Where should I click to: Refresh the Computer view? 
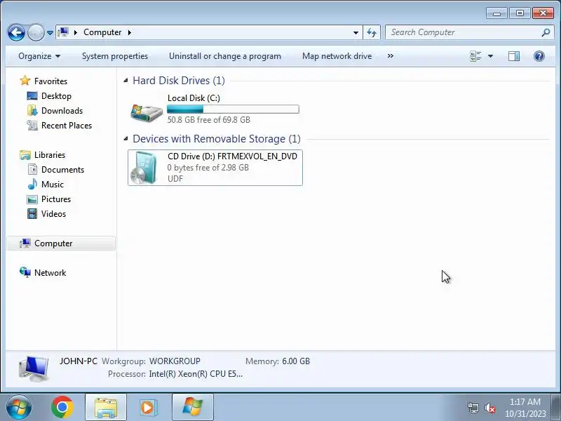tap(372, 33)
